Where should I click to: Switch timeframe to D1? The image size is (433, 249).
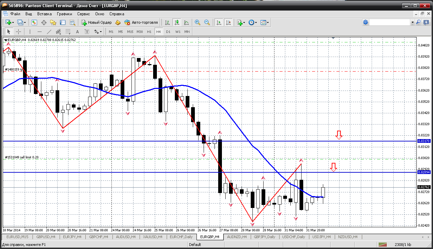[x=168, y=32]
